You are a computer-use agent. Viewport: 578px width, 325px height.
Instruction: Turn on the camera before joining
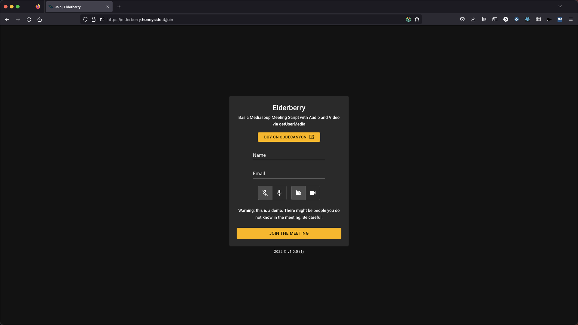(312, 193)
